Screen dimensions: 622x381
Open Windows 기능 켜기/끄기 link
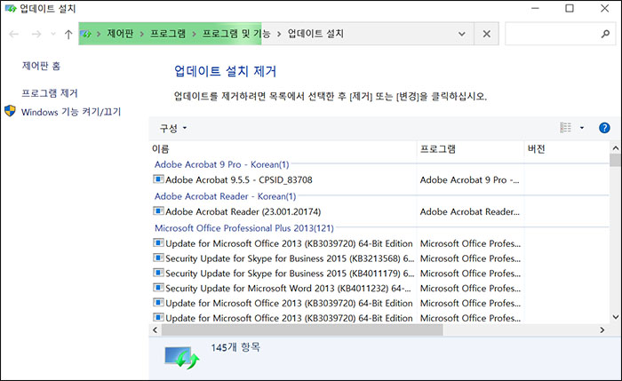(70, 112)
